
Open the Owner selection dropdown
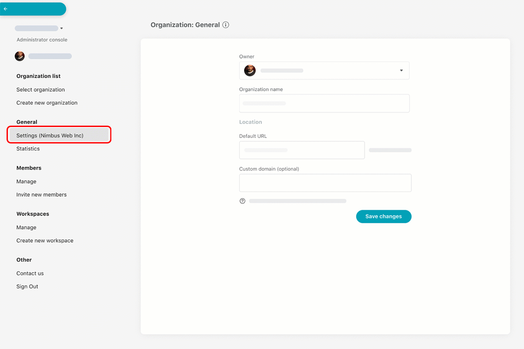tap(401, 70)
